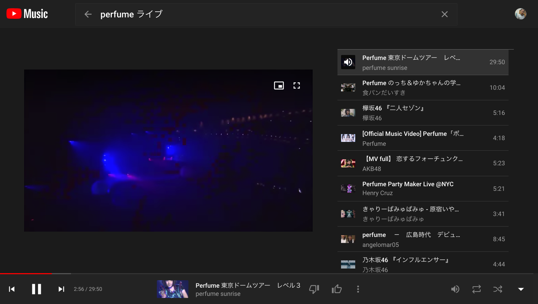Open more options three-dot menu
This screenshot has height=304, width=538.
(358, 289)
